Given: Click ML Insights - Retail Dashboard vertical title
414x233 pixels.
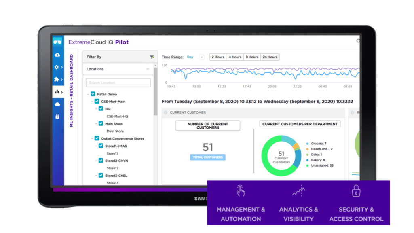Looking at the screenshot, I should point(71,91).
